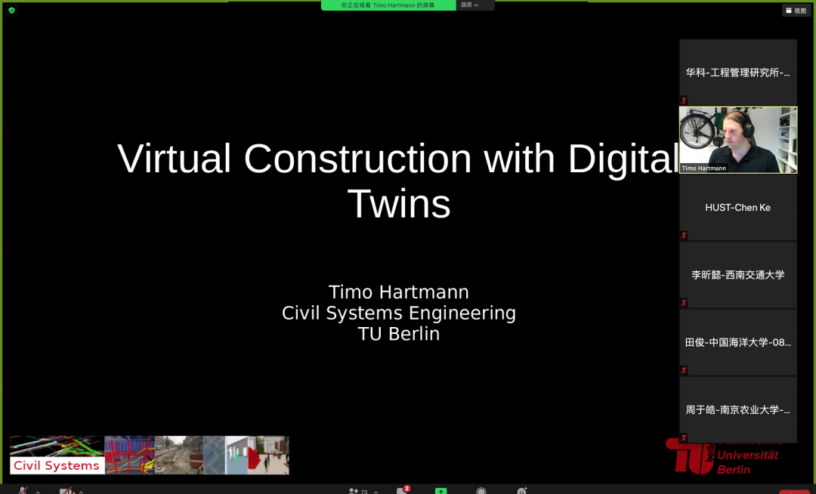This screenshot has width=816, height=494.
Task: Select the HUST-Chen Ke participant tile
Action: [x=737, y=207]
